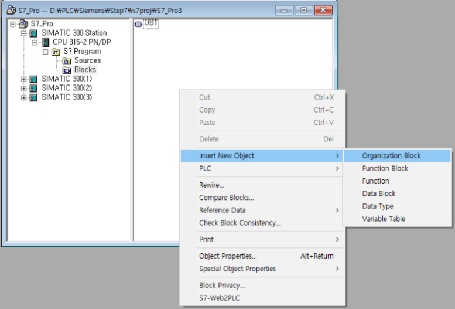Open Special Object Properties submenu arrow
This screenshot has width=455, height=309.
pyautogui.click(x=337, y=269)
